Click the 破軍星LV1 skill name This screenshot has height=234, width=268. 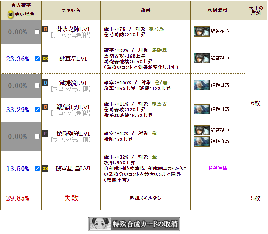73,59
